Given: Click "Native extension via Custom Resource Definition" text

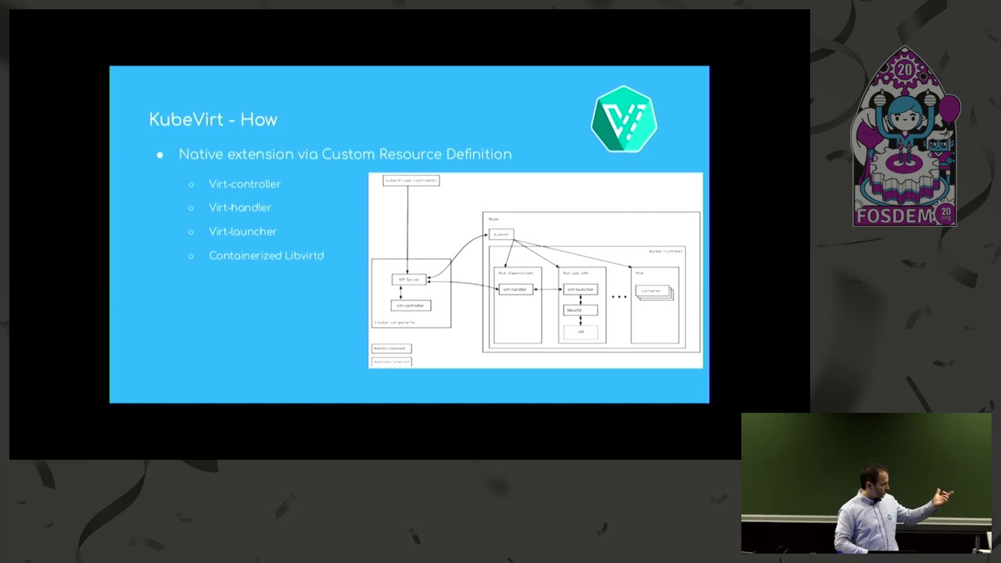Looking at the screenshot, I should pos(345,154).
